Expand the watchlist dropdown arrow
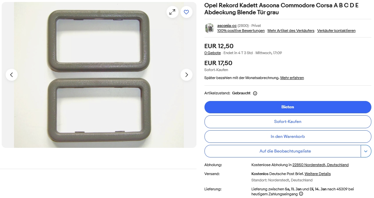 (366, 151)
